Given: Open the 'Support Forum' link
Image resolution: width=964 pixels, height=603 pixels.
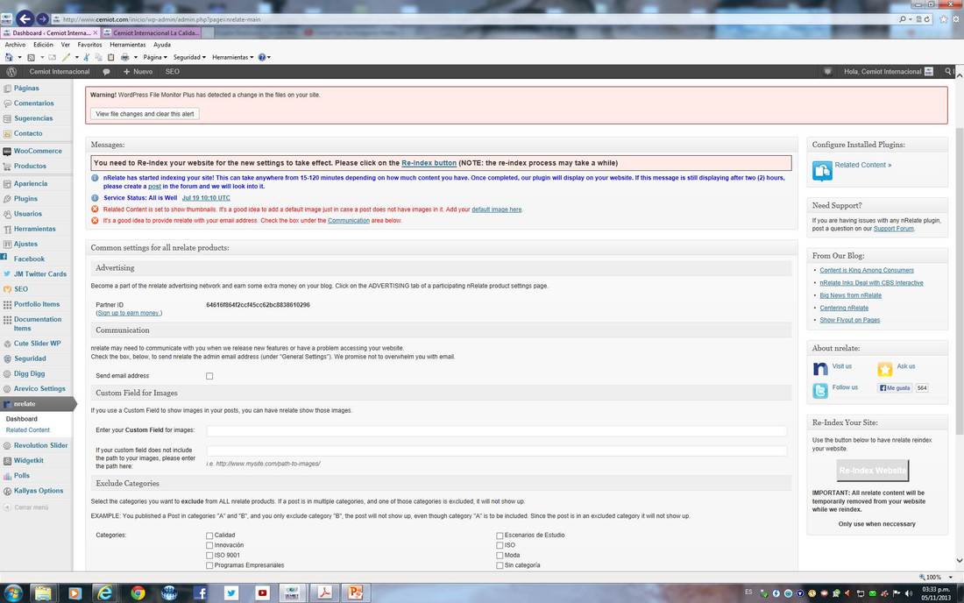Looking at the screenshot, I should point(893,229).
